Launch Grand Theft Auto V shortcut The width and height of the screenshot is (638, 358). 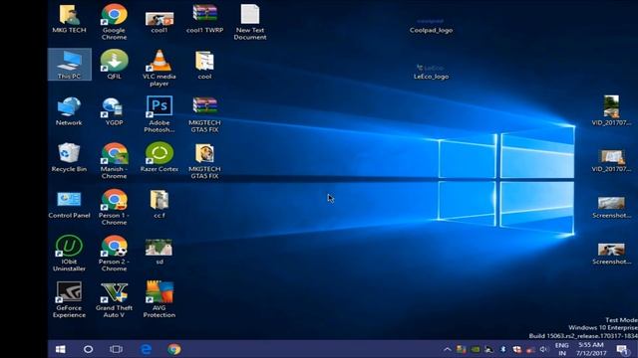[x=114, y=300]
